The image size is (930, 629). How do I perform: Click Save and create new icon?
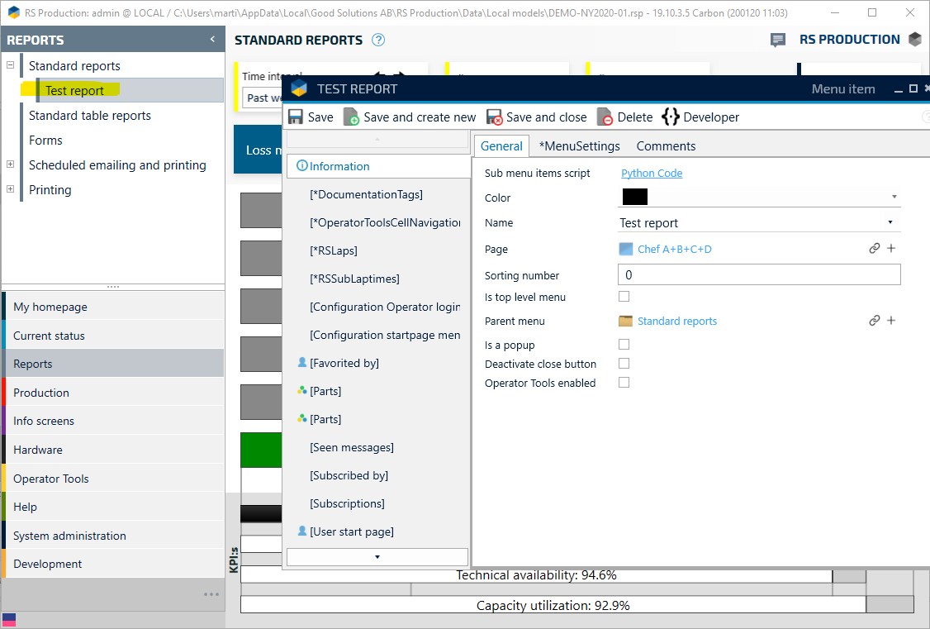pos(351,117)
